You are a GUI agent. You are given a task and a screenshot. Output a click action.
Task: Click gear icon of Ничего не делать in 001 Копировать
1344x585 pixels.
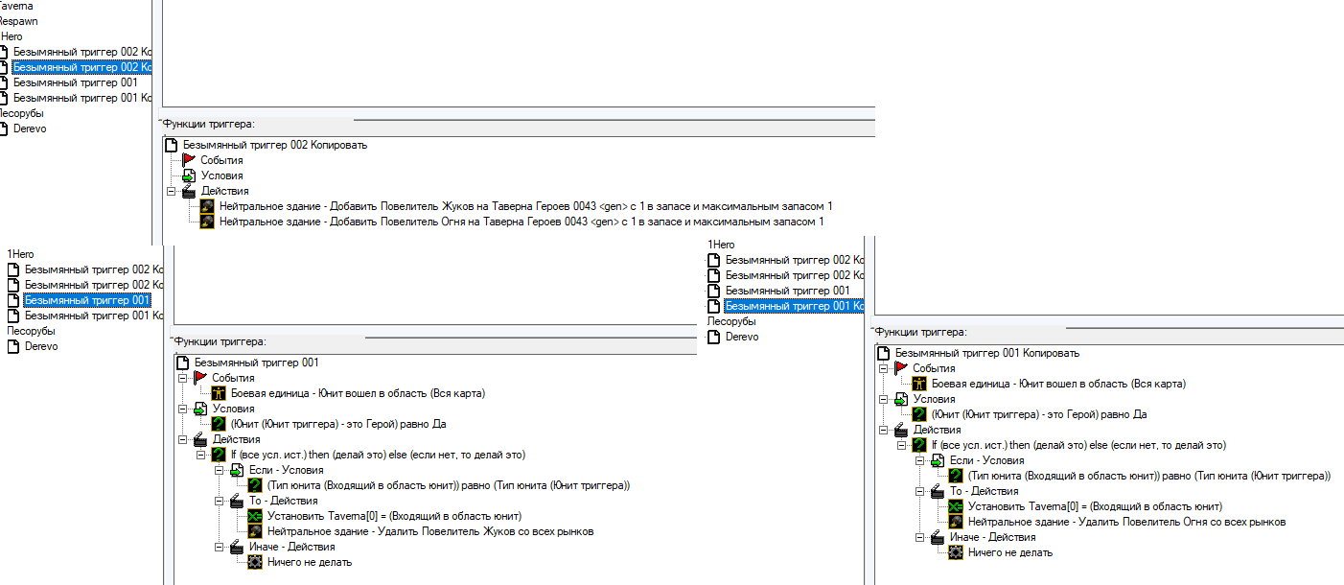[956, 552]
